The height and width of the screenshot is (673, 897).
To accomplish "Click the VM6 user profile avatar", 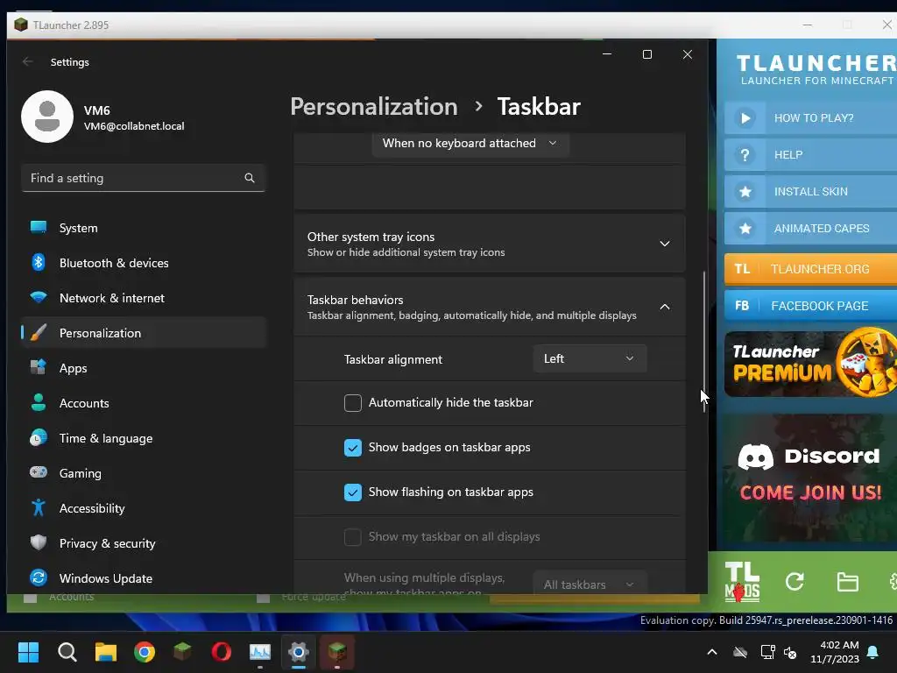I will [x=47, y=117].
